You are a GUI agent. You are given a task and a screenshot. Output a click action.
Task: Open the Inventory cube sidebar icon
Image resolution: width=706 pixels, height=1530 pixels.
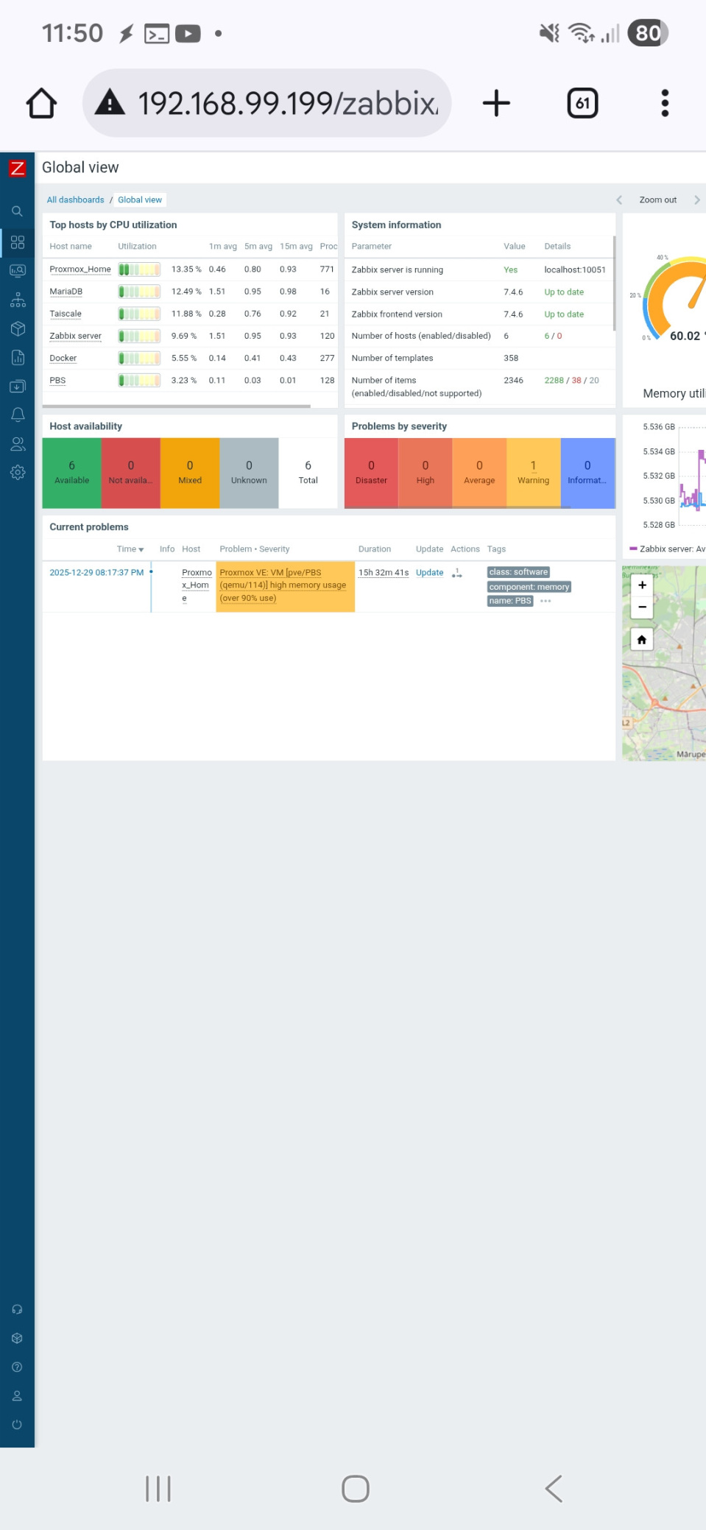(x=18, y=328)
